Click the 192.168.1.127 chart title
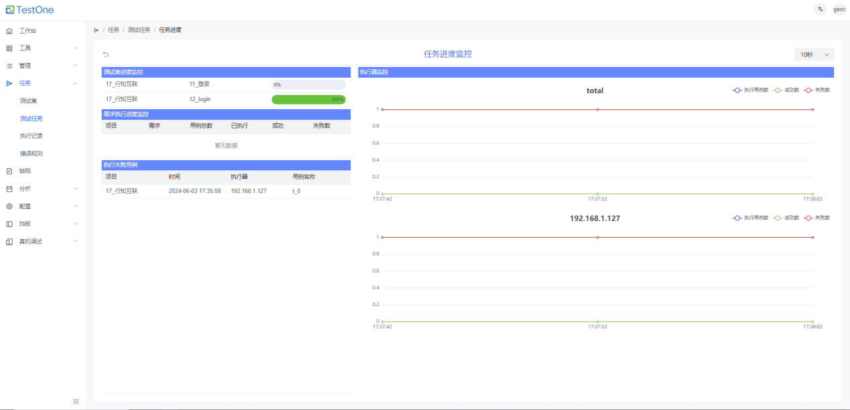The width and height of the screenshot is (850, 410). point(595,218)
